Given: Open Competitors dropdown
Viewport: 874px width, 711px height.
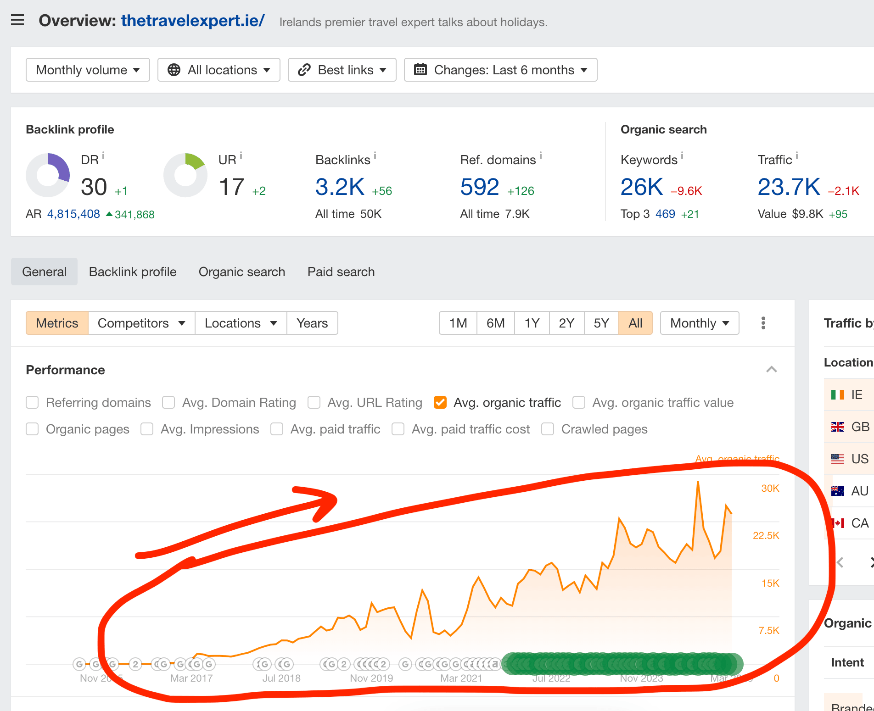Looking at the screenshot, I should click(141, 323).
